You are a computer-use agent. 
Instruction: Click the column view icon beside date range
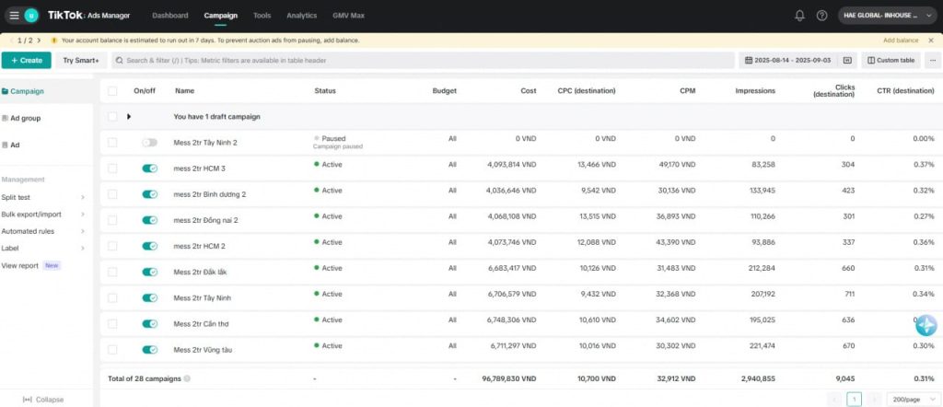pyautogui.click(x=847, y=60)
